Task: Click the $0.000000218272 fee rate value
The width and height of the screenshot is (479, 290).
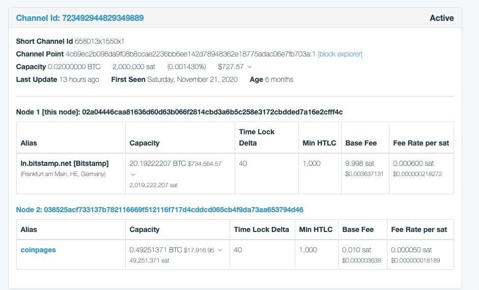Action: pos(417,174)
